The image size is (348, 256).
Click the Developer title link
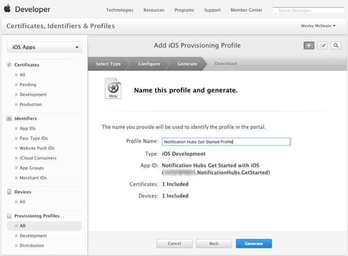[x=32, y=9]
